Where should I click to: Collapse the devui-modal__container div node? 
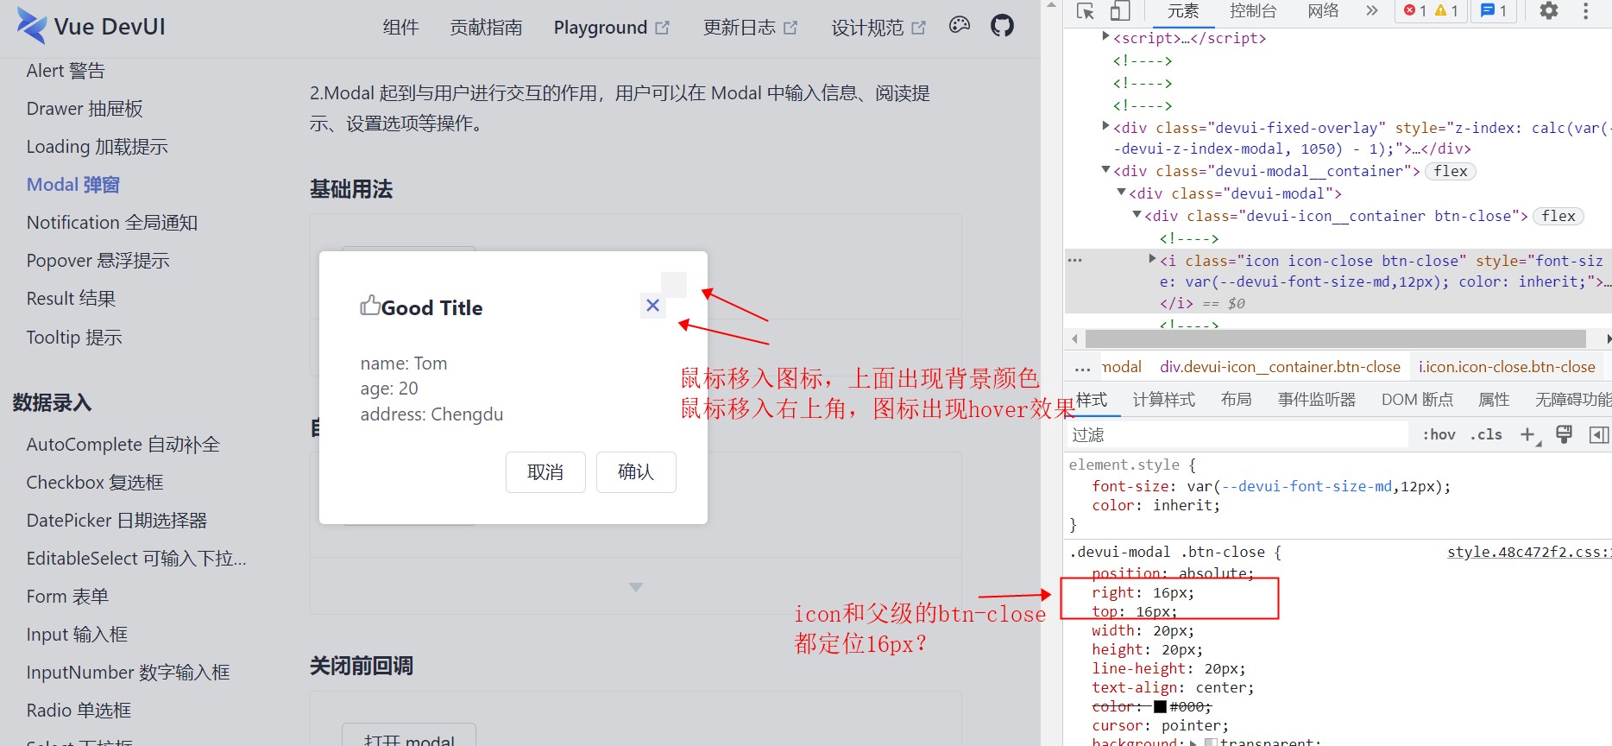coord(1105,170)
